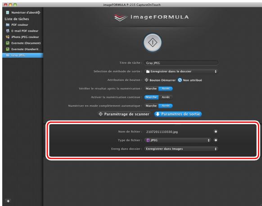The image size is (262, 206).
Task: Turn on Vérifier le résultat (Marche)
Action: (151, 89)
